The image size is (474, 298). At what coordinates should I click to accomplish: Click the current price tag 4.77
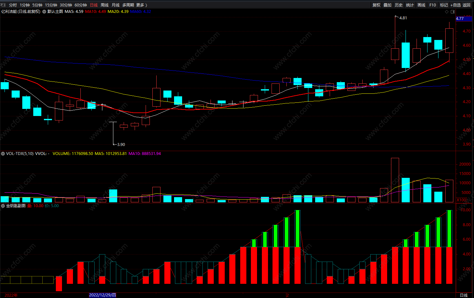click(464, 19)
